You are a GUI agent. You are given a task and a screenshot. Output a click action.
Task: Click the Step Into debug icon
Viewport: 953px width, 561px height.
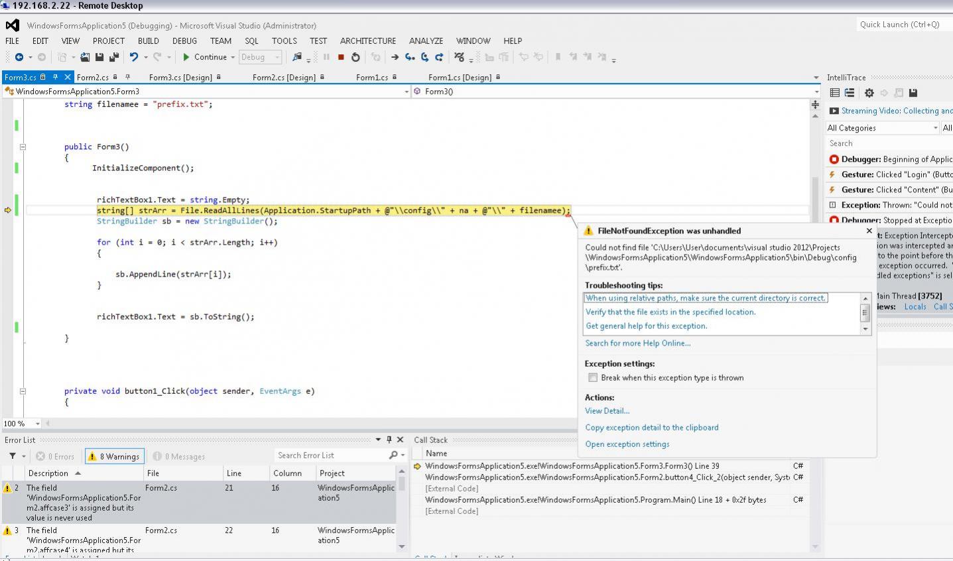(410, 57)
